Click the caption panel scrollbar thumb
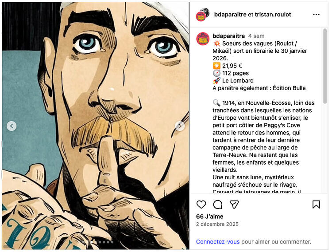The image size is (332, 252). (325, 67)
